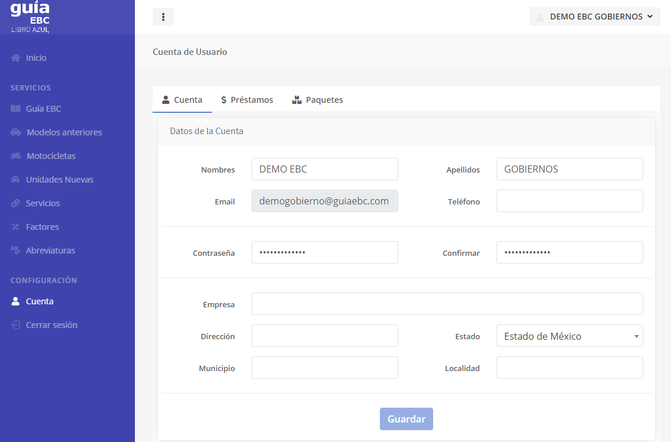Expand the DEMO EBC GOBIERNOS user dropdown
Image resolution: width=671 pixels, height=442 pixels.
pos(594,17)
